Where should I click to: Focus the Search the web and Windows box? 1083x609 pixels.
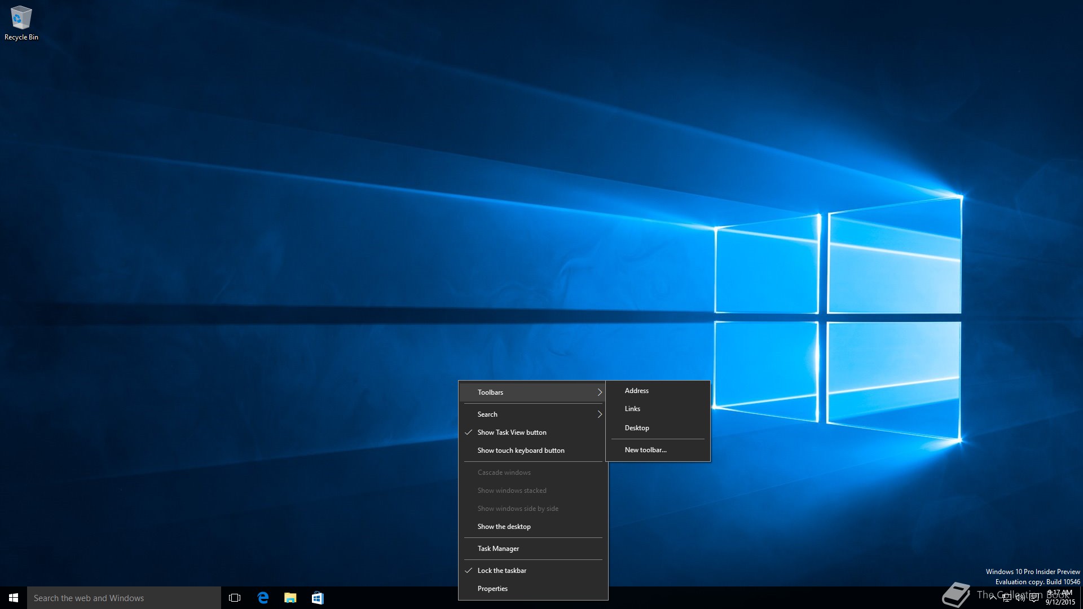coord(124,598)
